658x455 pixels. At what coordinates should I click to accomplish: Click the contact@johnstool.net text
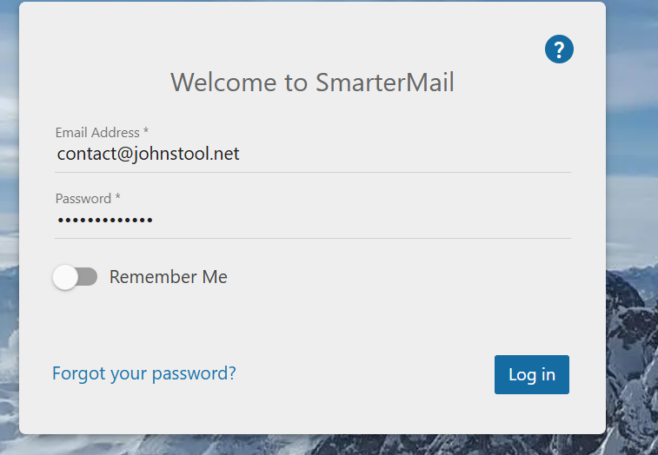pyautogui.click(x=148, y=155)
